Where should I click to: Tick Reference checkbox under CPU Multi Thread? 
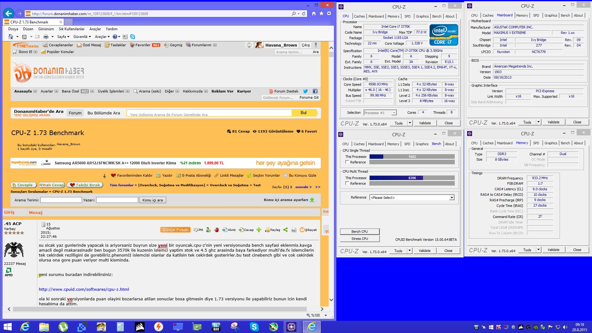click(x=347, y=183)
